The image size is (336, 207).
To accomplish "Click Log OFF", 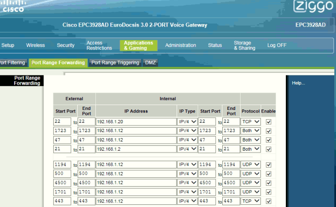I will (277, 45).
